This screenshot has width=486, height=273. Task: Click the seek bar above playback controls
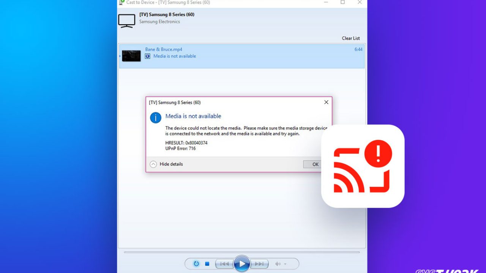coord(242,252)
